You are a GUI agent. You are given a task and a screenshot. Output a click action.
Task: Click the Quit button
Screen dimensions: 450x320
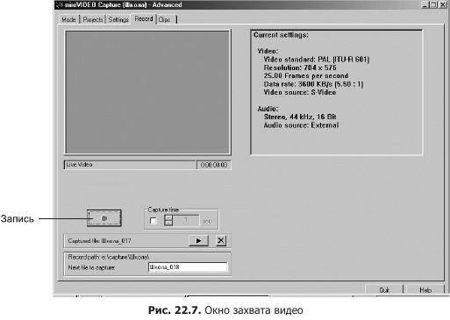click(384, 289)
